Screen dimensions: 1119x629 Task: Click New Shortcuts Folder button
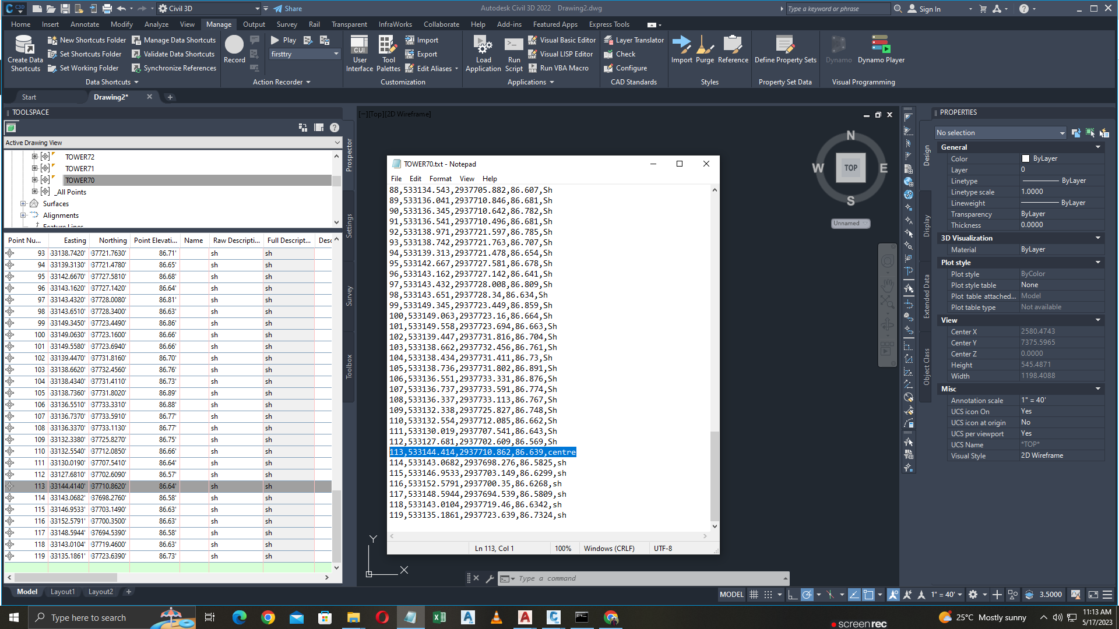click(x=86, y=40)
